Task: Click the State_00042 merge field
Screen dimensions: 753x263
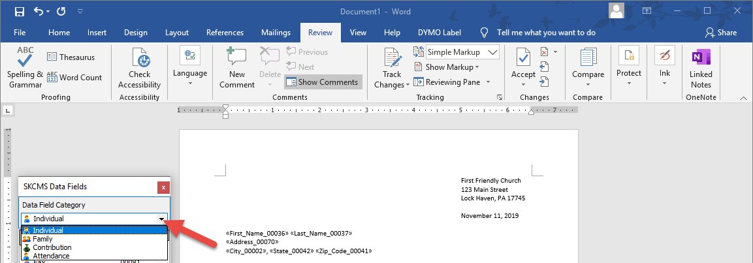Action: click(x=292, y=251)
